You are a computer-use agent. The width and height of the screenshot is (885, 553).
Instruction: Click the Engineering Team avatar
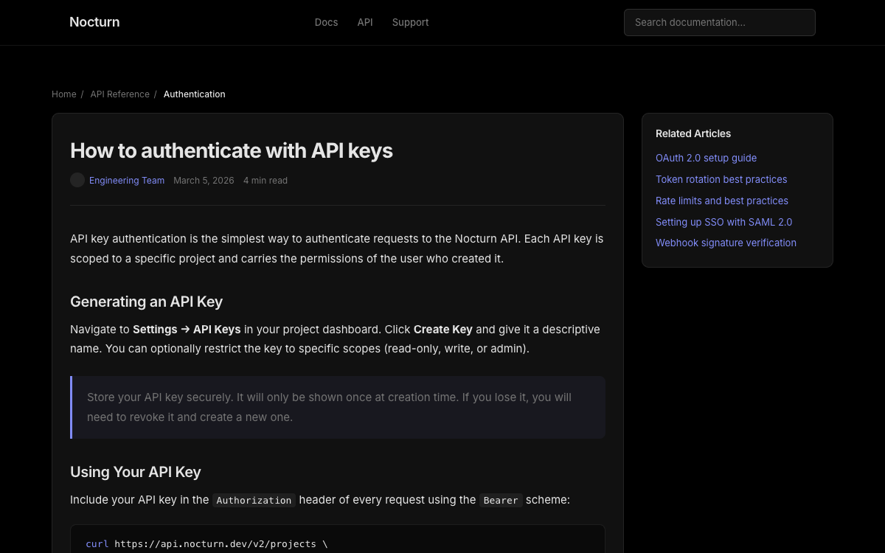click(77, 180)
